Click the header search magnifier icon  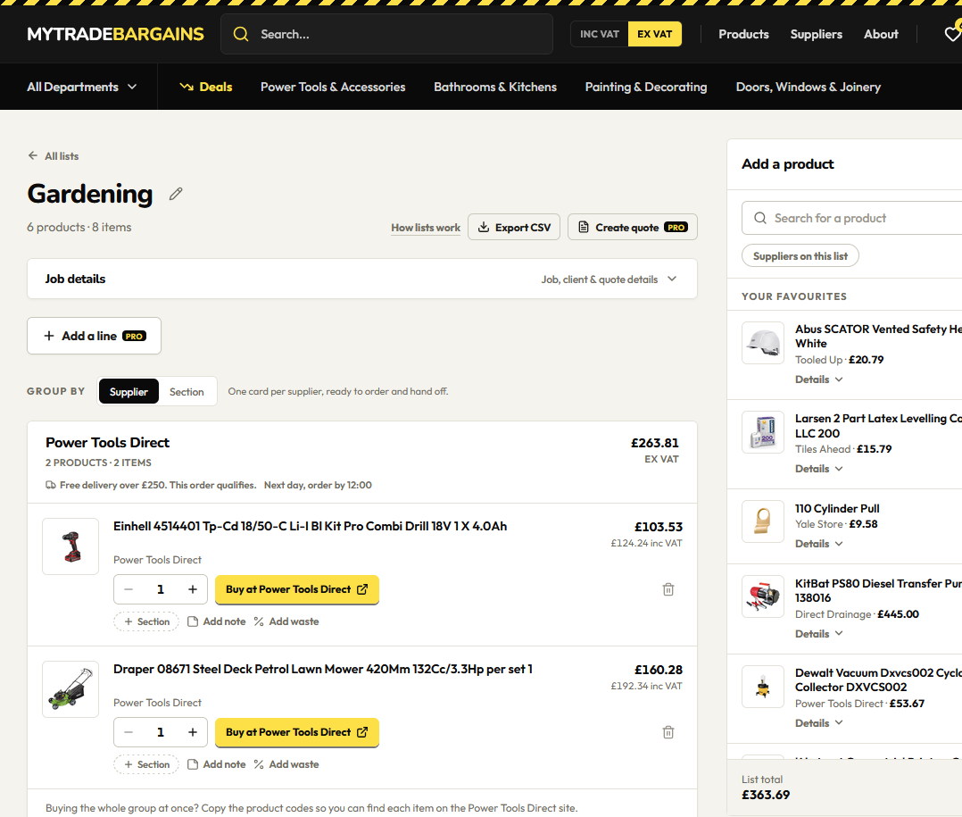pos(241,34)
